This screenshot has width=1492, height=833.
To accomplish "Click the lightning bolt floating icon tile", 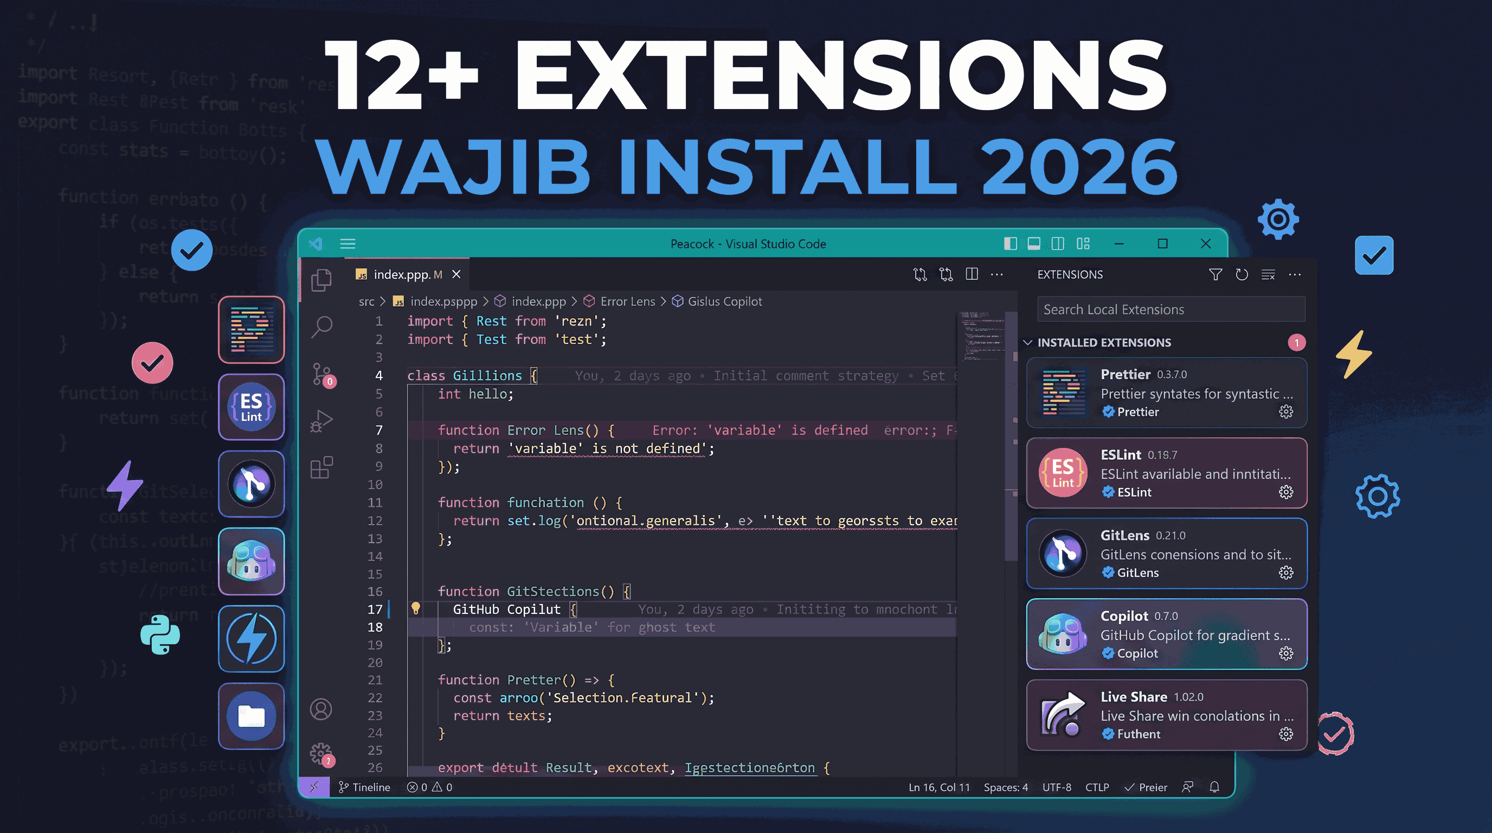I will pyautogui.click(x=252, y=638).
